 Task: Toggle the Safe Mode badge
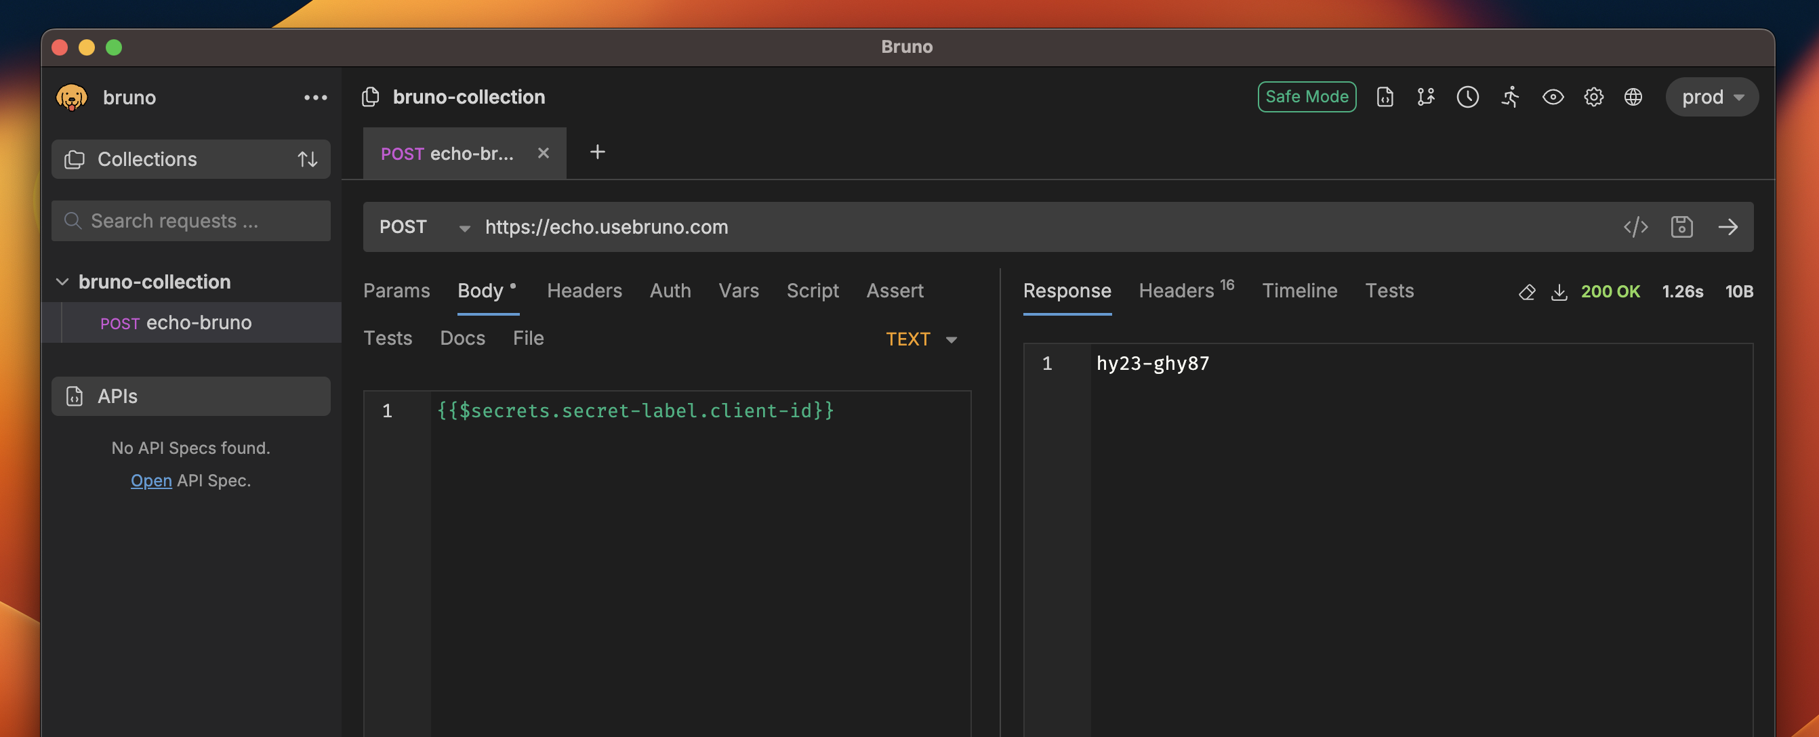(1307, 97)
